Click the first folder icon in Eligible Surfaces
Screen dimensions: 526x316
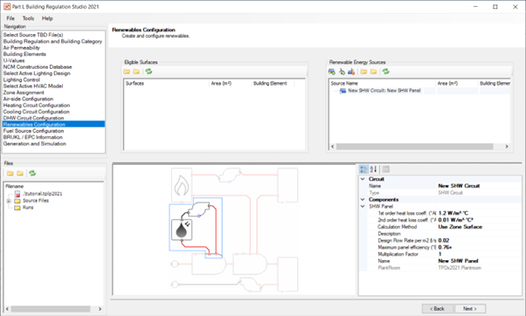[127, 72]
